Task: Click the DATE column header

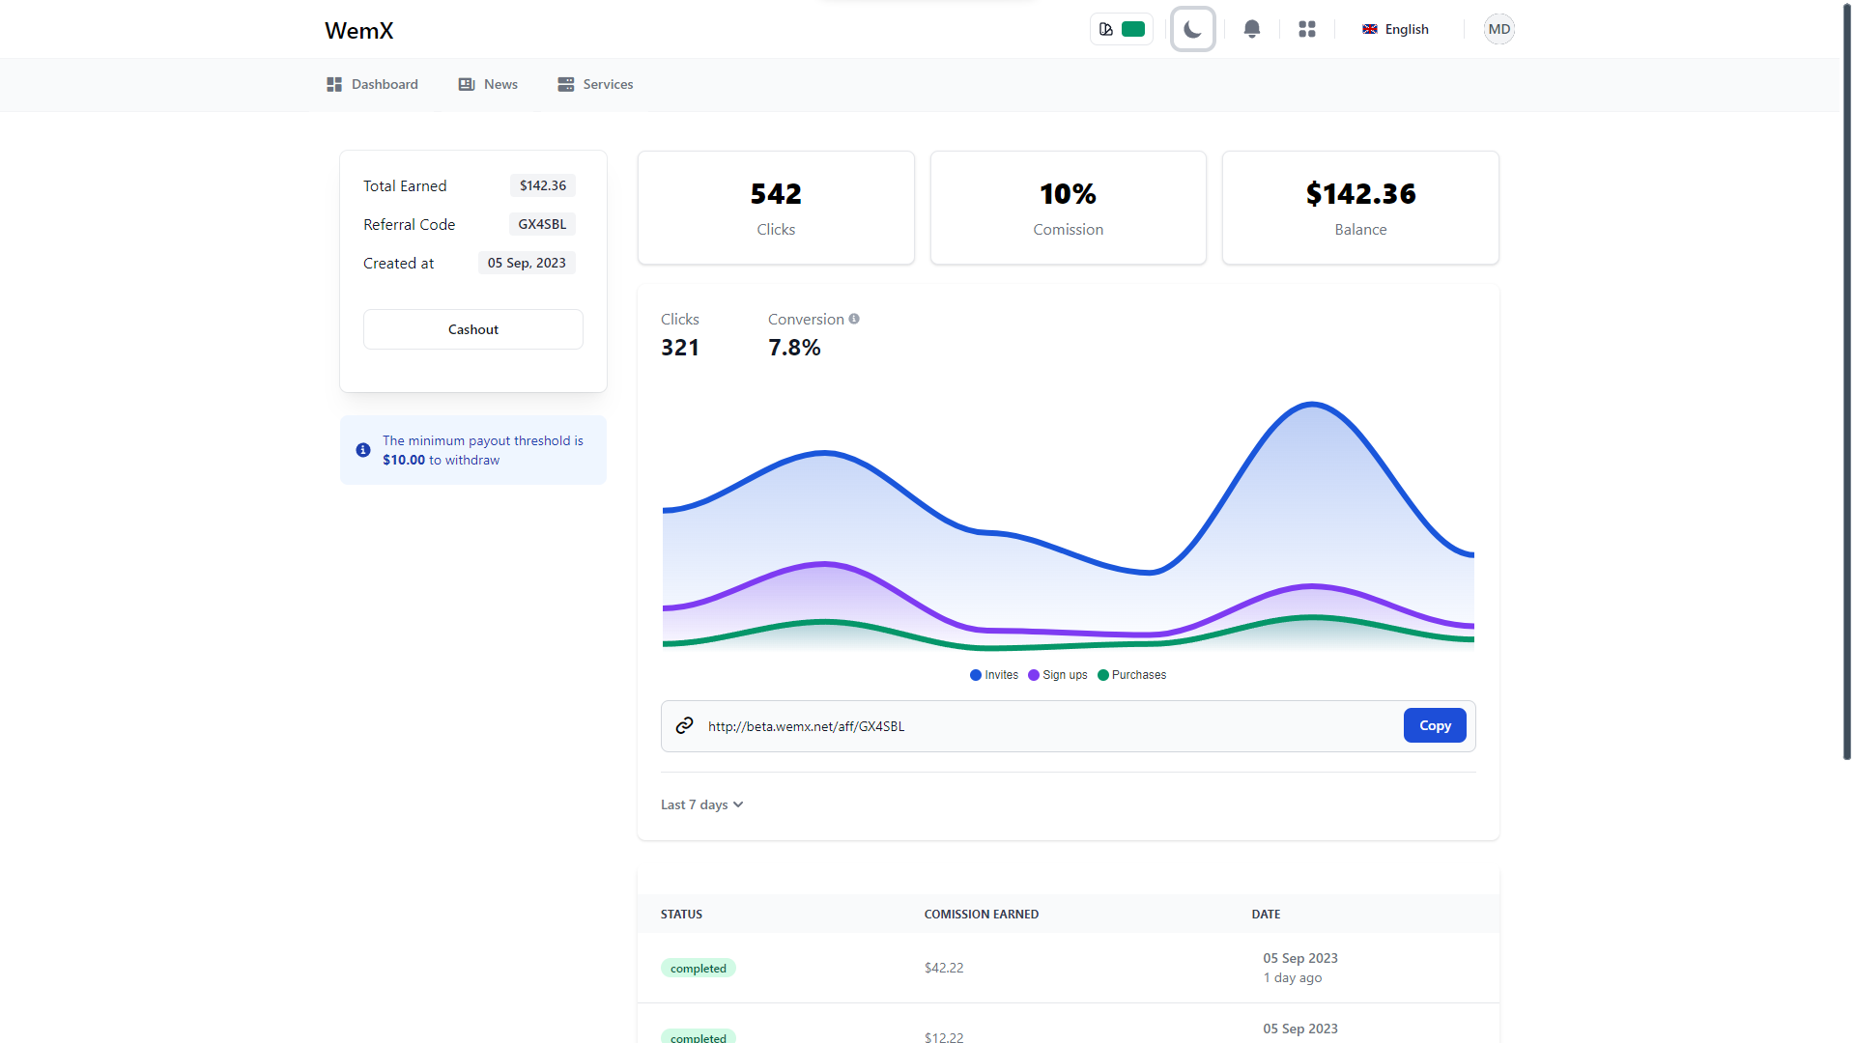Action: coord(1266,914)
